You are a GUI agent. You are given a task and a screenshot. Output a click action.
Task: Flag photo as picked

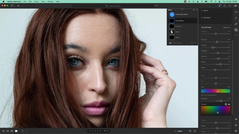(x=105, y=131)
